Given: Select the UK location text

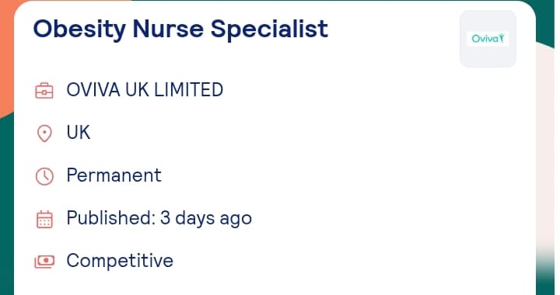Looking at the screenshot, I should pyautogui.click(x=79, y=133).
